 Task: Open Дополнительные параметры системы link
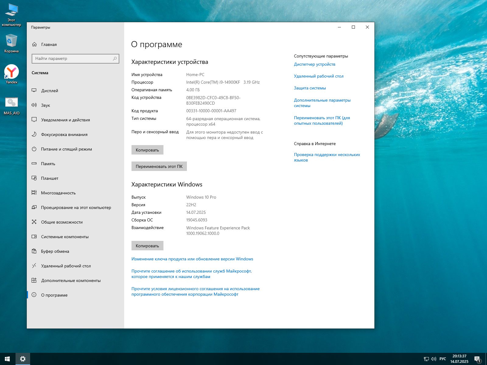[322, 103]
